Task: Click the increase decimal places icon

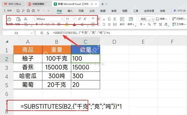Action: [160, 24]
